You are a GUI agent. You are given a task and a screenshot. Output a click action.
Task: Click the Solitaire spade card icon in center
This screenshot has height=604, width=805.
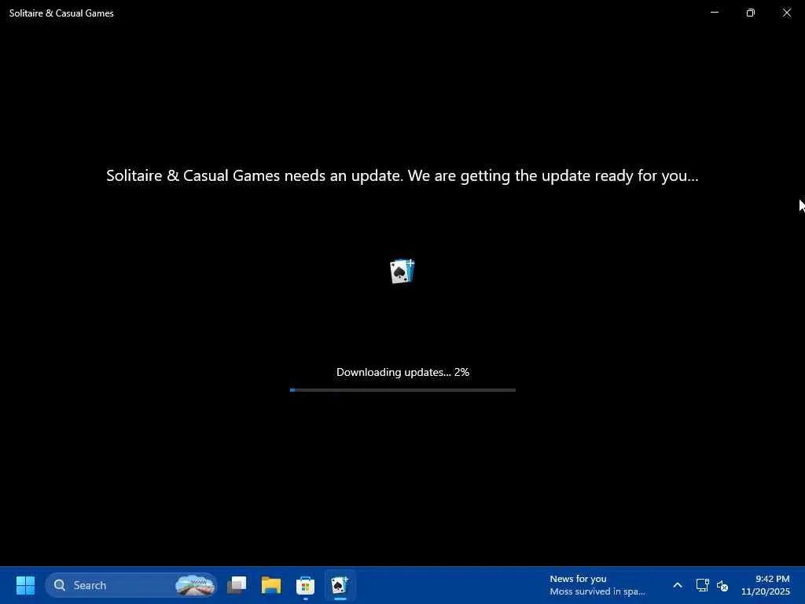coord(402,271)
